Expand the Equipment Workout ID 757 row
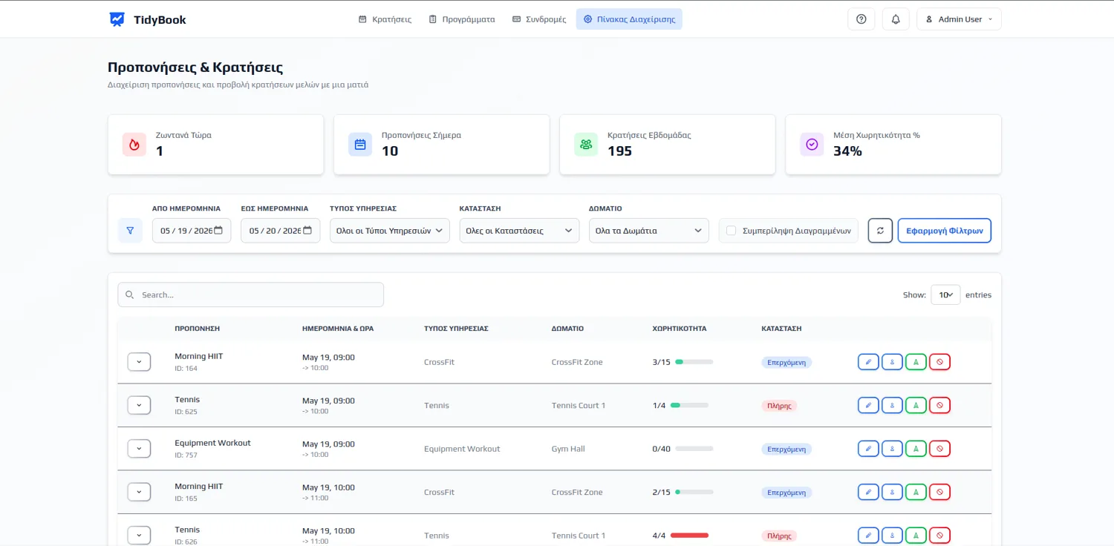The height and width of the screenshot is (546, 1114). [139, 449]
